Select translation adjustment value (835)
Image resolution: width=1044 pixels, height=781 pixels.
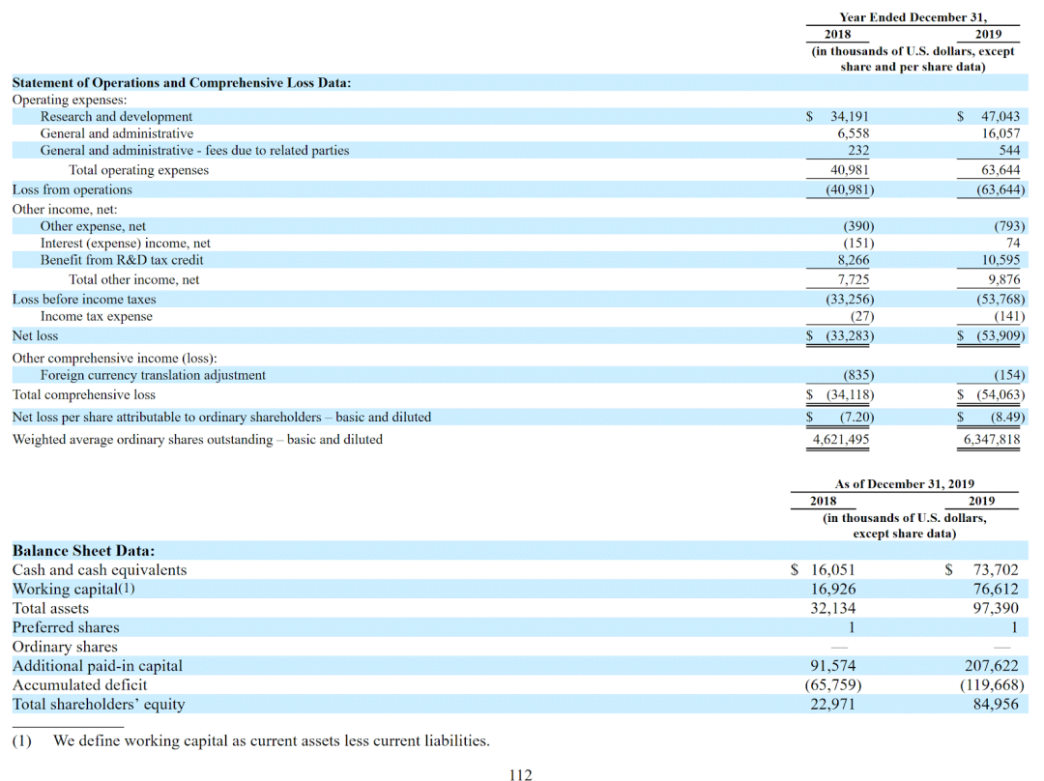click(x=858, y=376)
